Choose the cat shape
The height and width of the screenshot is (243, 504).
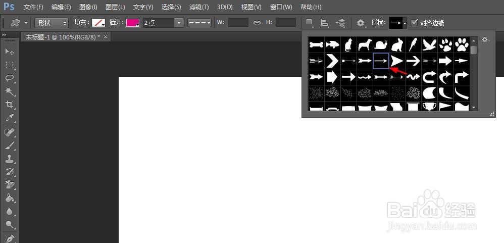point(349,44)
